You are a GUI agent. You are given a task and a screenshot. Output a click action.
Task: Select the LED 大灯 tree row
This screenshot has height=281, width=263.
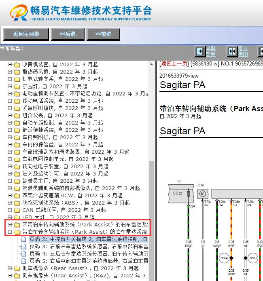58,218
